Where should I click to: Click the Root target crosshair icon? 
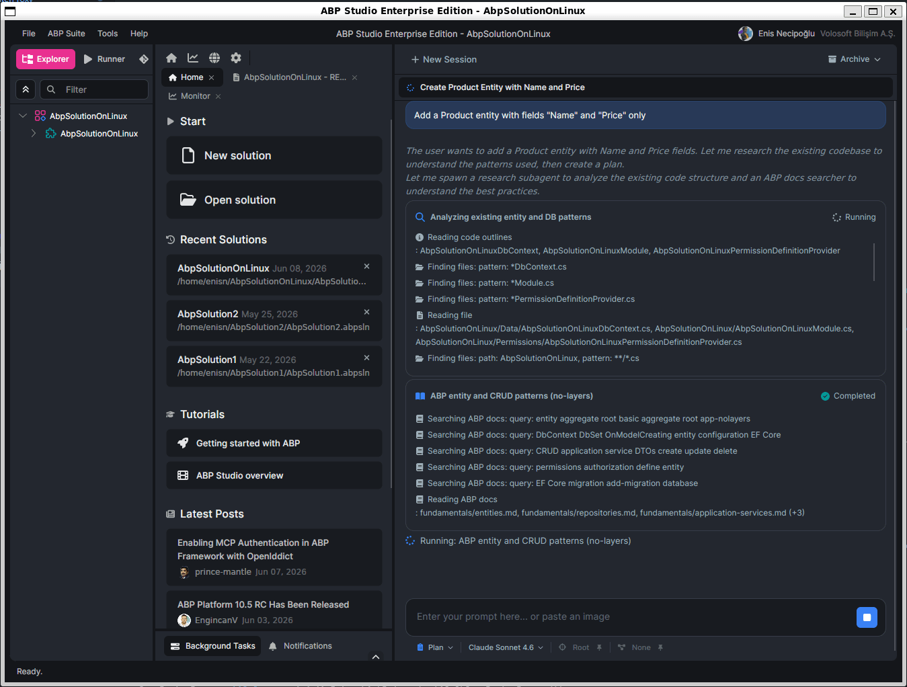562,647
